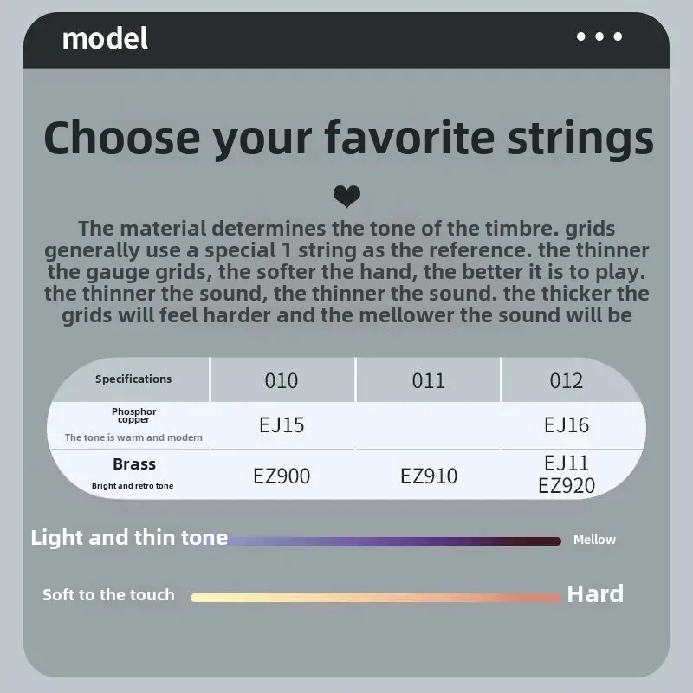
Task: Click the black heart icon
Action: click(347, 197)
